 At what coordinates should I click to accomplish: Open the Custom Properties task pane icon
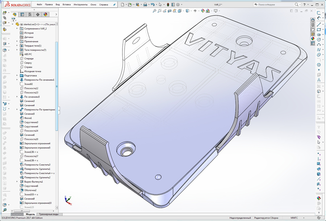313,43
